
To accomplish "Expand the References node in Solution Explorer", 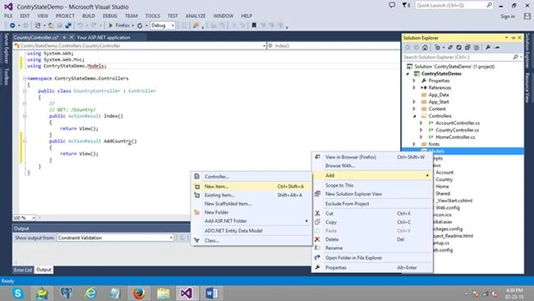I will [414, 88].
